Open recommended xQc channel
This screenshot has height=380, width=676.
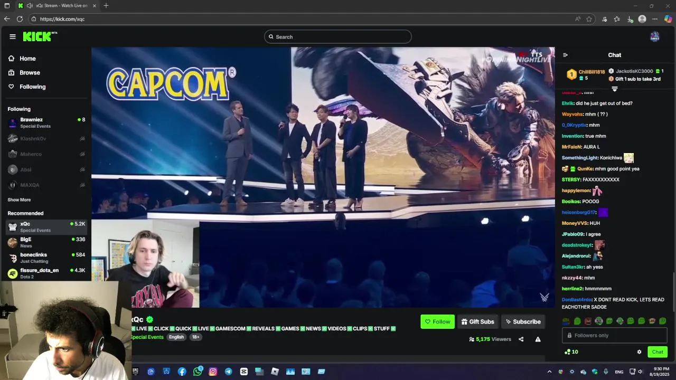[x=46, y=227]
